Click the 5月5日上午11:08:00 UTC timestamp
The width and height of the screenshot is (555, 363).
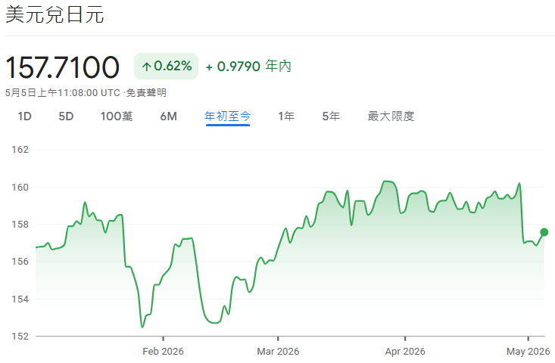click(x=63, y=93)
